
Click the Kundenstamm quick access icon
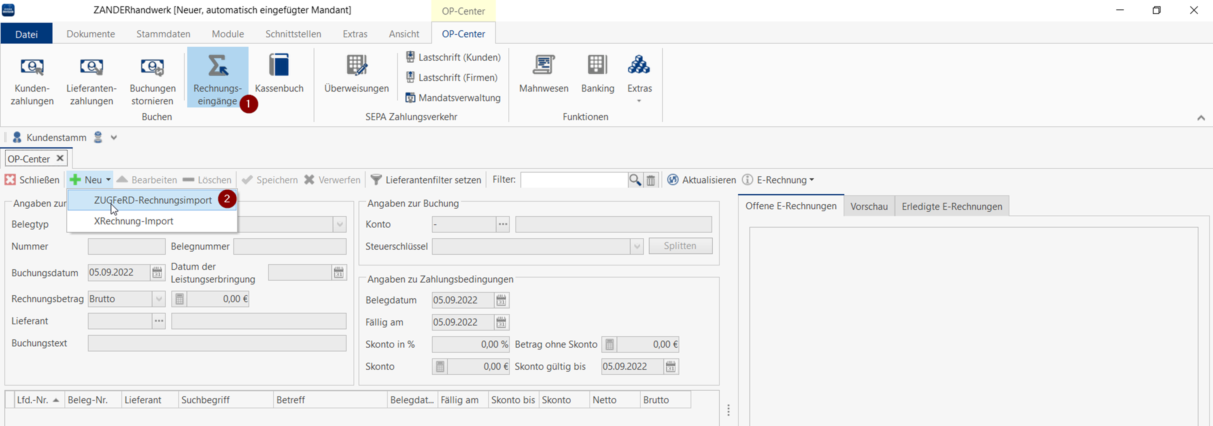(x=17, y=138)
